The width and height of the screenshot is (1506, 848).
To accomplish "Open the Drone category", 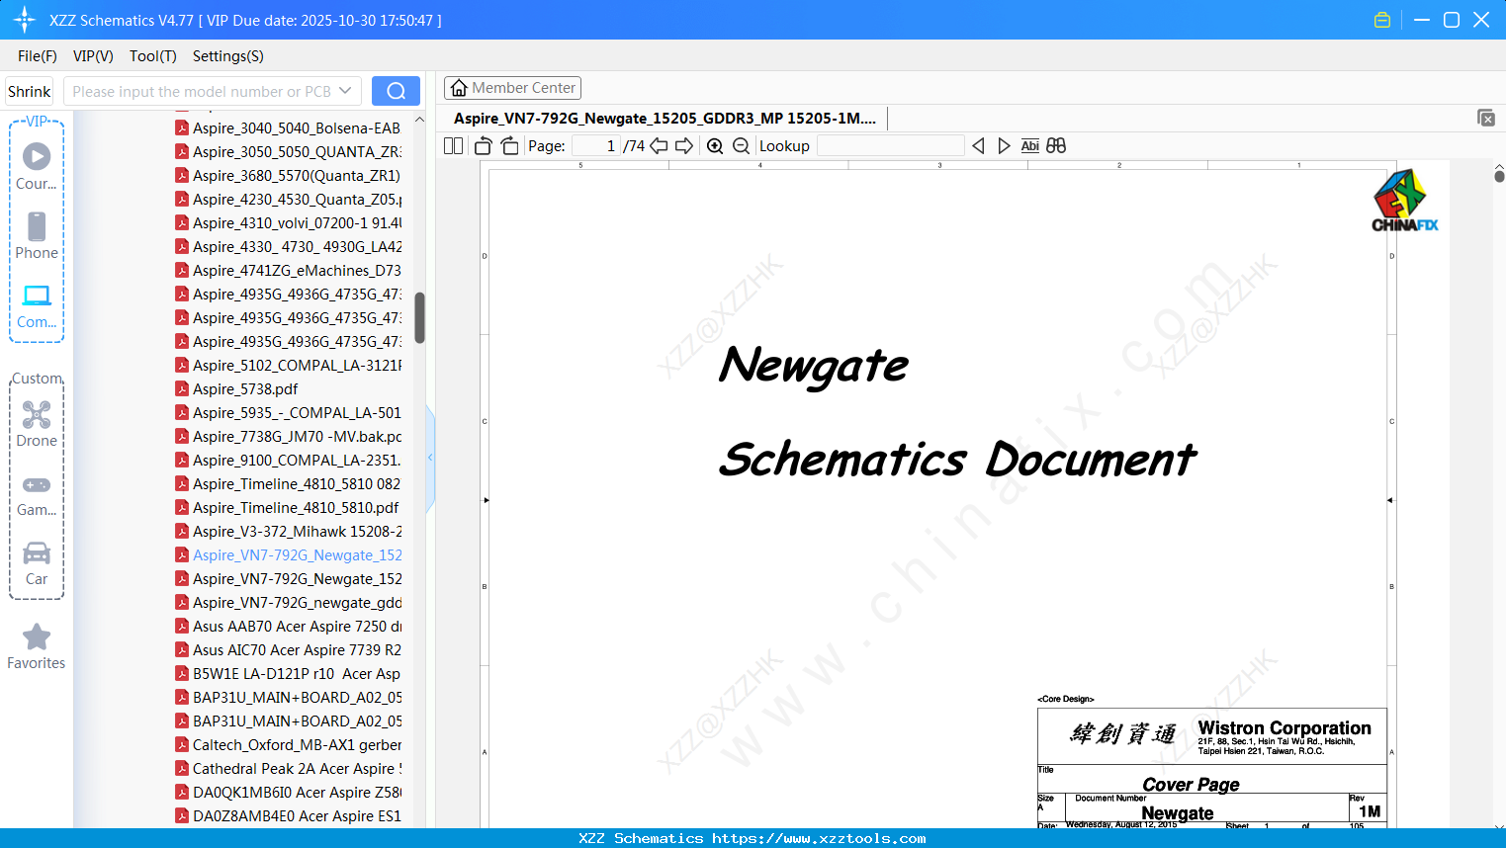I will click(x=37, y=423).
